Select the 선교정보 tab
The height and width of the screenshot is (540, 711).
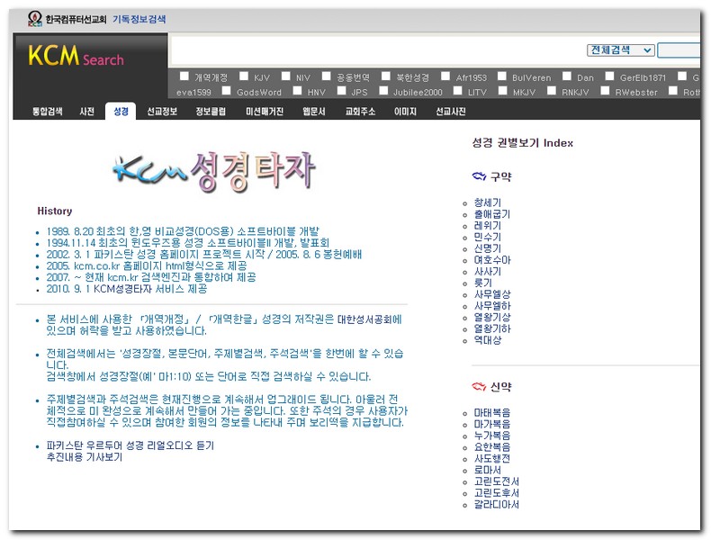(x=162, y=112)
